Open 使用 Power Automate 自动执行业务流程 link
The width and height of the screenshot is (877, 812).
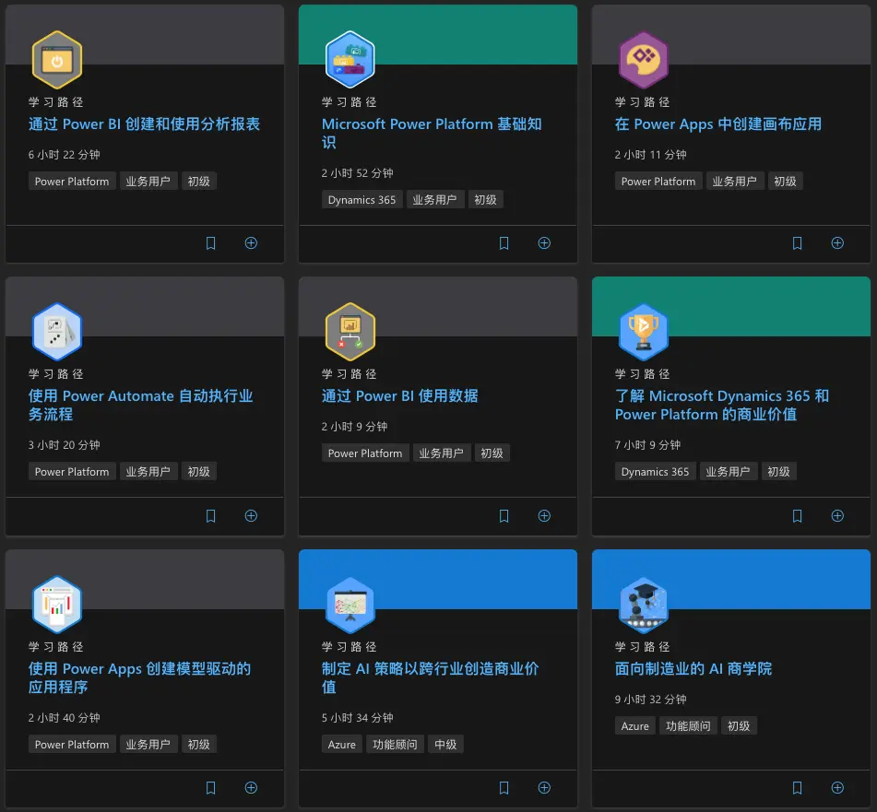click(140, 406)
